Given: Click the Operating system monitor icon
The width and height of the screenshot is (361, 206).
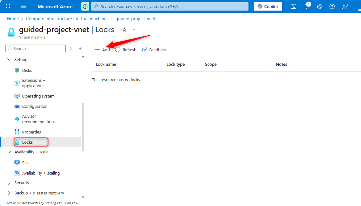Looking at the screenshot, I should tap(17, 96).
